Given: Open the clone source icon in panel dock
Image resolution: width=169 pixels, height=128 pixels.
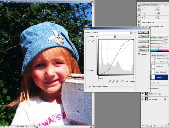Looking at the screenshot, I should point(139,25).
